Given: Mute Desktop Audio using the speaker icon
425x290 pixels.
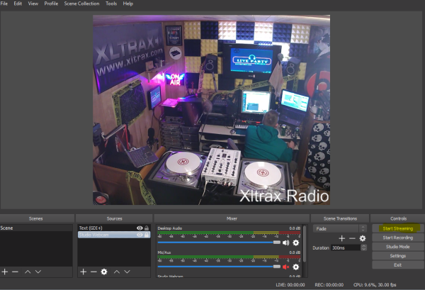Looking at the screenshot, I should pos(285,242).
